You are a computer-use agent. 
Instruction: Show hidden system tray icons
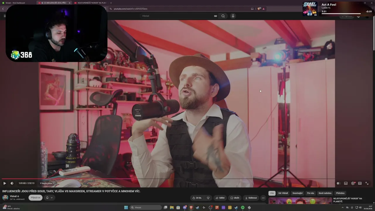pyautogui.click(x=342, y=207)
